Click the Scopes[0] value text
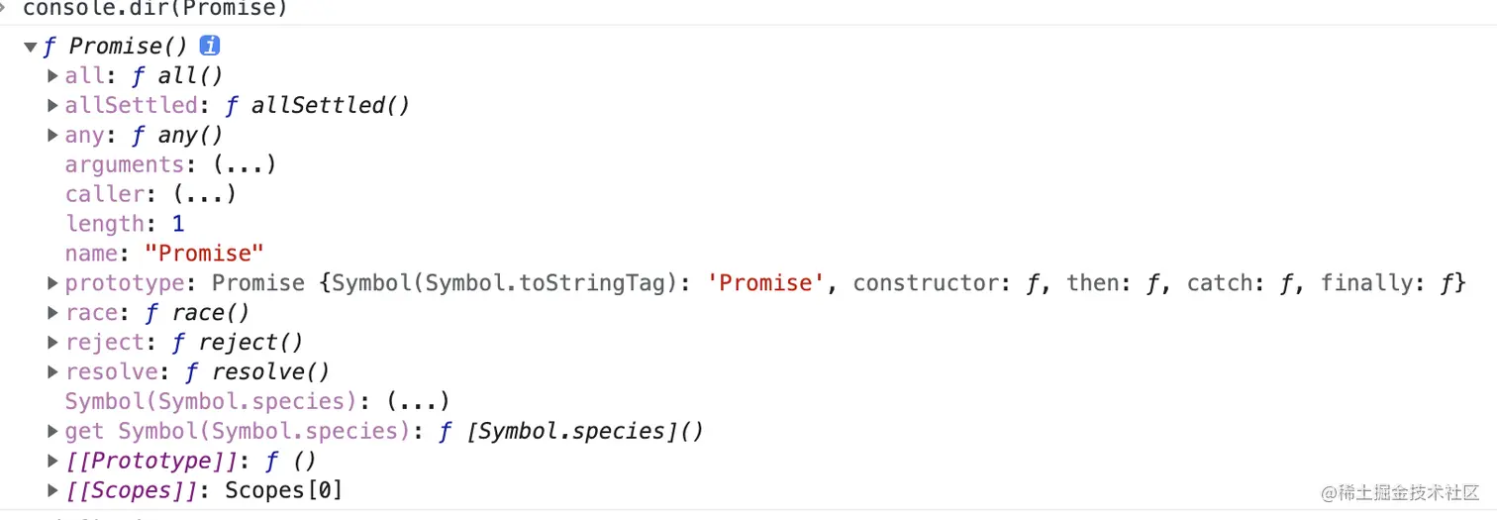Viewport: 1497px width, 520px height. (x=283, y=490)
